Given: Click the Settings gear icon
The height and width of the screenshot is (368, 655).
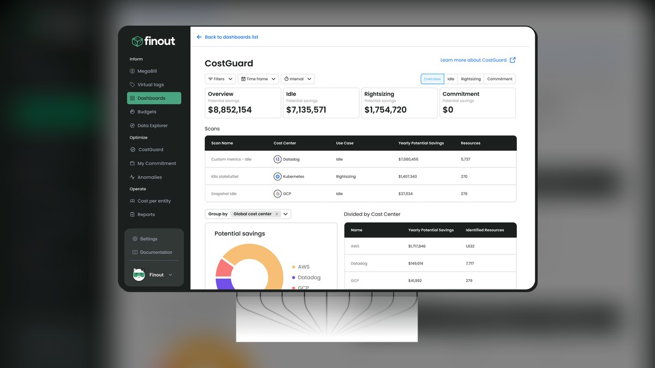Looking at the screenshot, I should [x=135, y=239].
